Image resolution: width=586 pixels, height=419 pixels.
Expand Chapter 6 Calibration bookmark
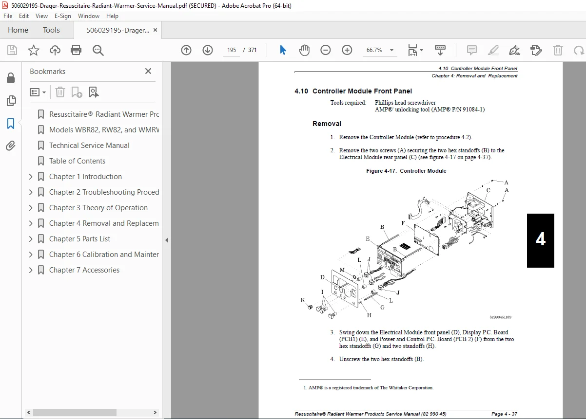click(31, 255)
